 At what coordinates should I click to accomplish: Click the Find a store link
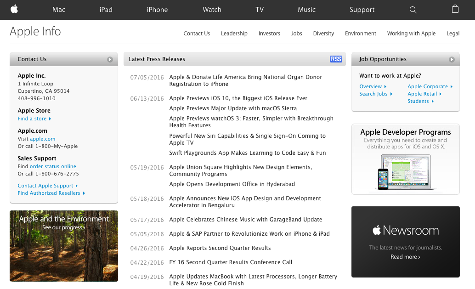click(x=32, y=119)
